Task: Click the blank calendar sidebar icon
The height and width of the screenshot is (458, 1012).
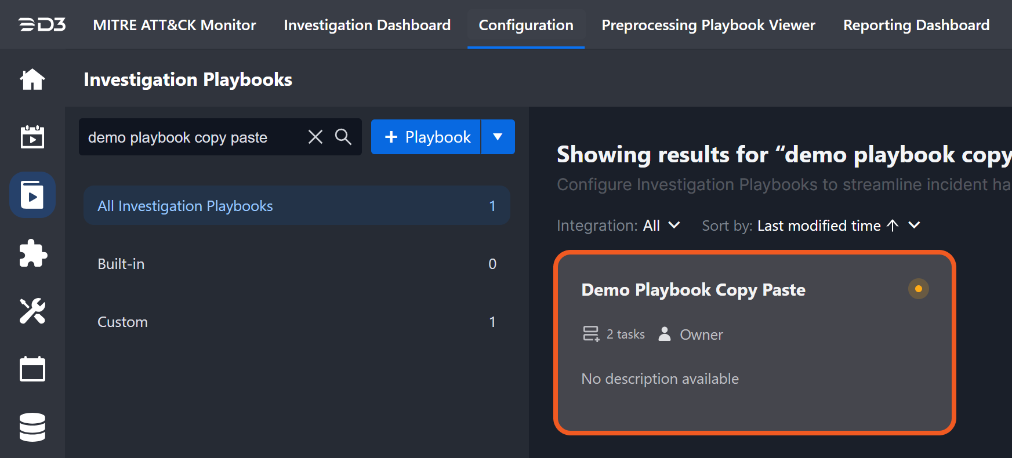Action: pyautogui.click(x=32, y=369)
